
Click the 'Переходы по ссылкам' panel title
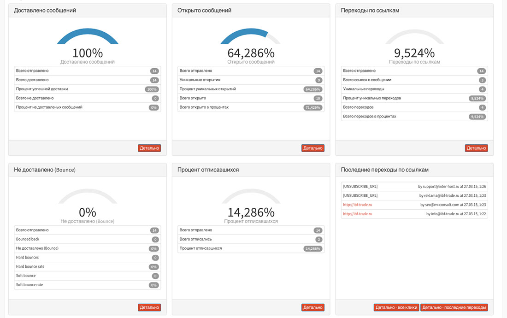[370, 10]
